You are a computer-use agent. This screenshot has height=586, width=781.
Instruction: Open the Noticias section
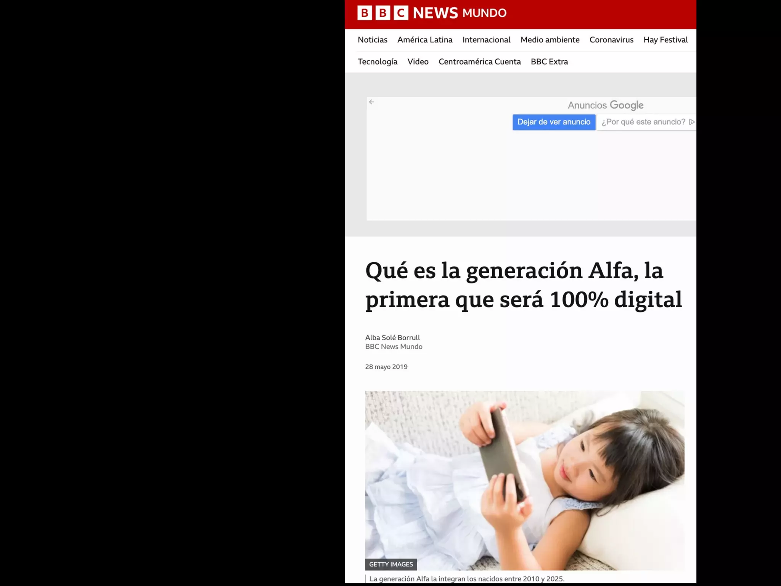coord(372,40)
